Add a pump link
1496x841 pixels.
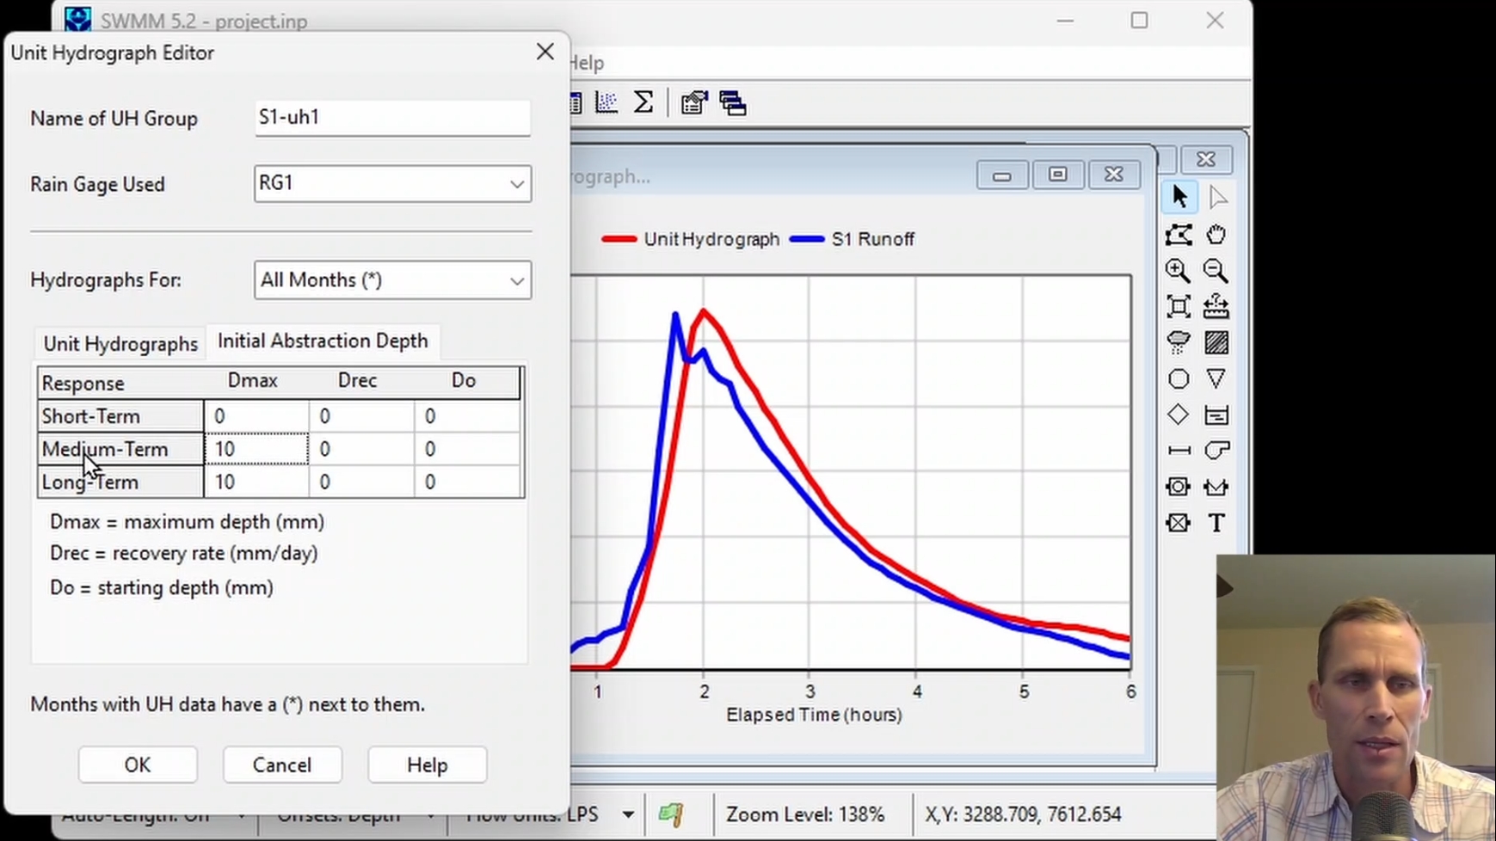(1216, 451)
